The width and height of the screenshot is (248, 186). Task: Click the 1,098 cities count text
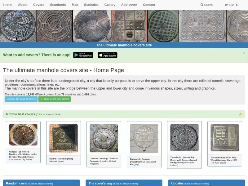86,94
